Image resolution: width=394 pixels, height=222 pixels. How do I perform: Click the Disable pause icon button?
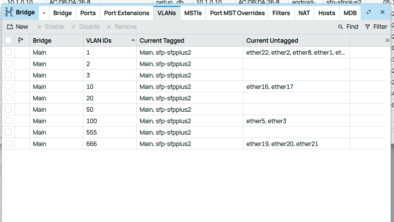73,27
